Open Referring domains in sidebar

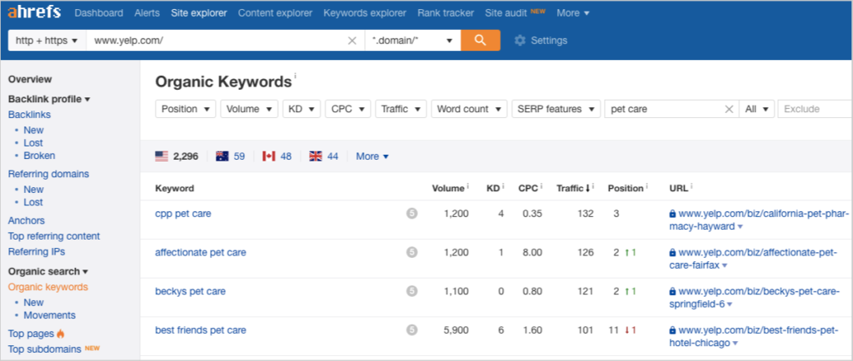(48, 174)
